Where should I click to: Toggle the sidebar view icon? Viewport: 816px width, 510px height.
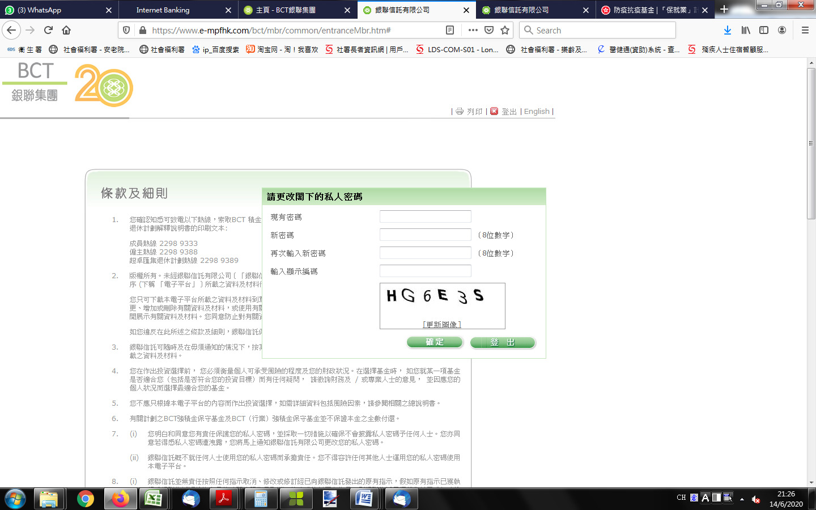point(764,30)
